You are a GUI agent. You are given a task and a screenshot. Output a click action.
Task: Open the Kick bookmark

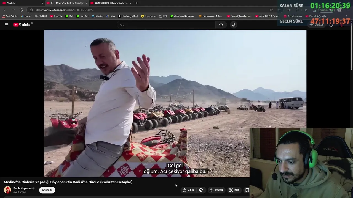point(69,16)
